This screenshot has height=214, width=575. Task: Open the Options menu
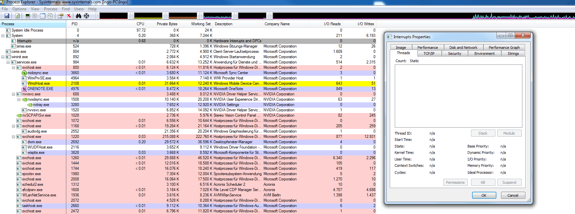(19, 9)
